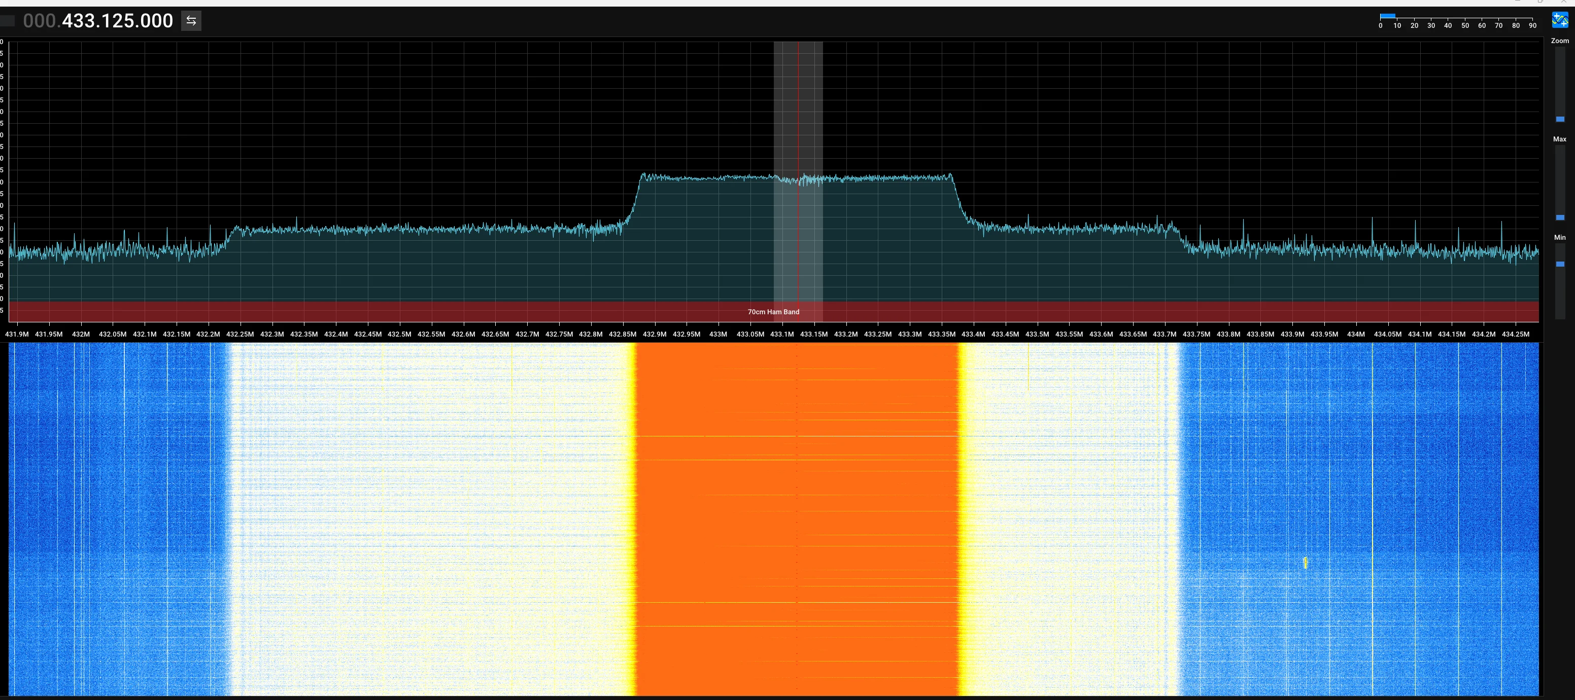The height and width of the screenshot is (700, 1575).
Task: Click the 70cm Ham Band label
Action: pos(773,312)
